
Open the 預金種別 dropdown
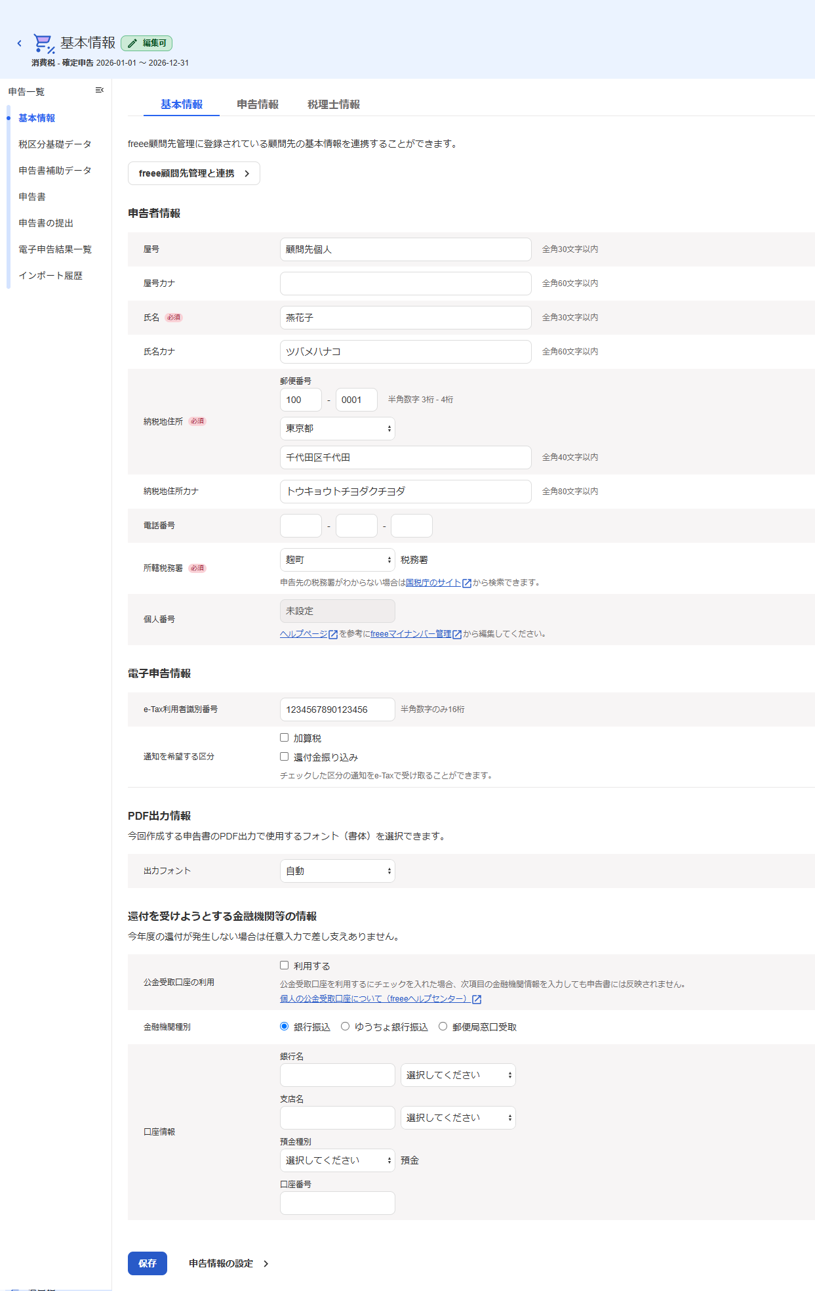click(338, 1160)
